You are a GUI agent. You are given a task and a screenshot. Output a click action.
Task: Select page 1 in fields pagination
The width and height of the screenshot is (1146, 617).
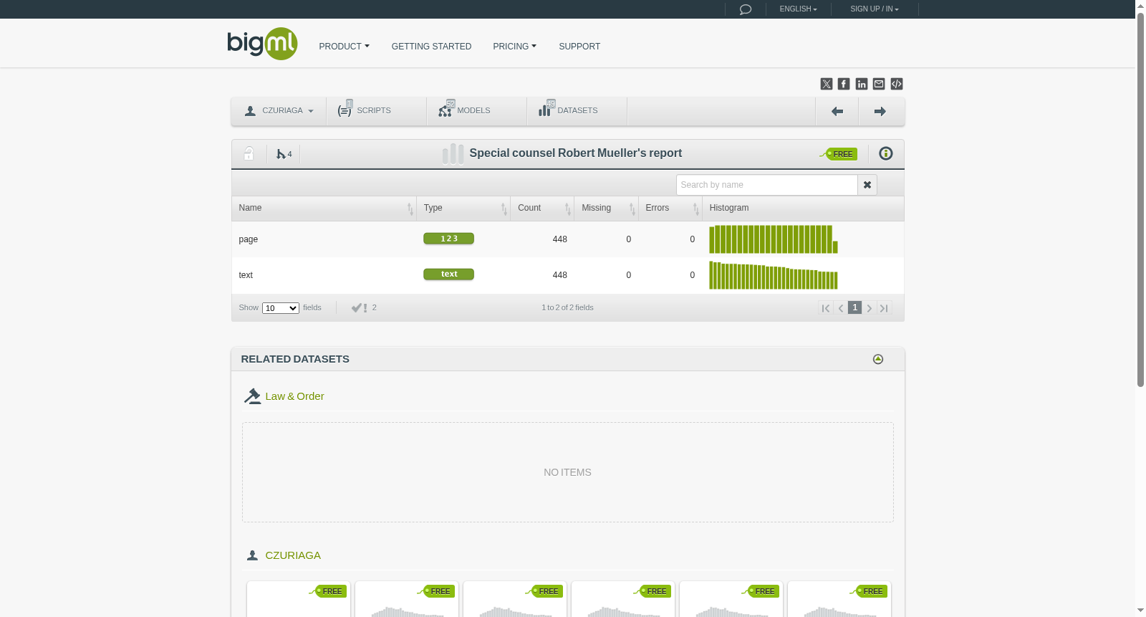click(854, 307)
